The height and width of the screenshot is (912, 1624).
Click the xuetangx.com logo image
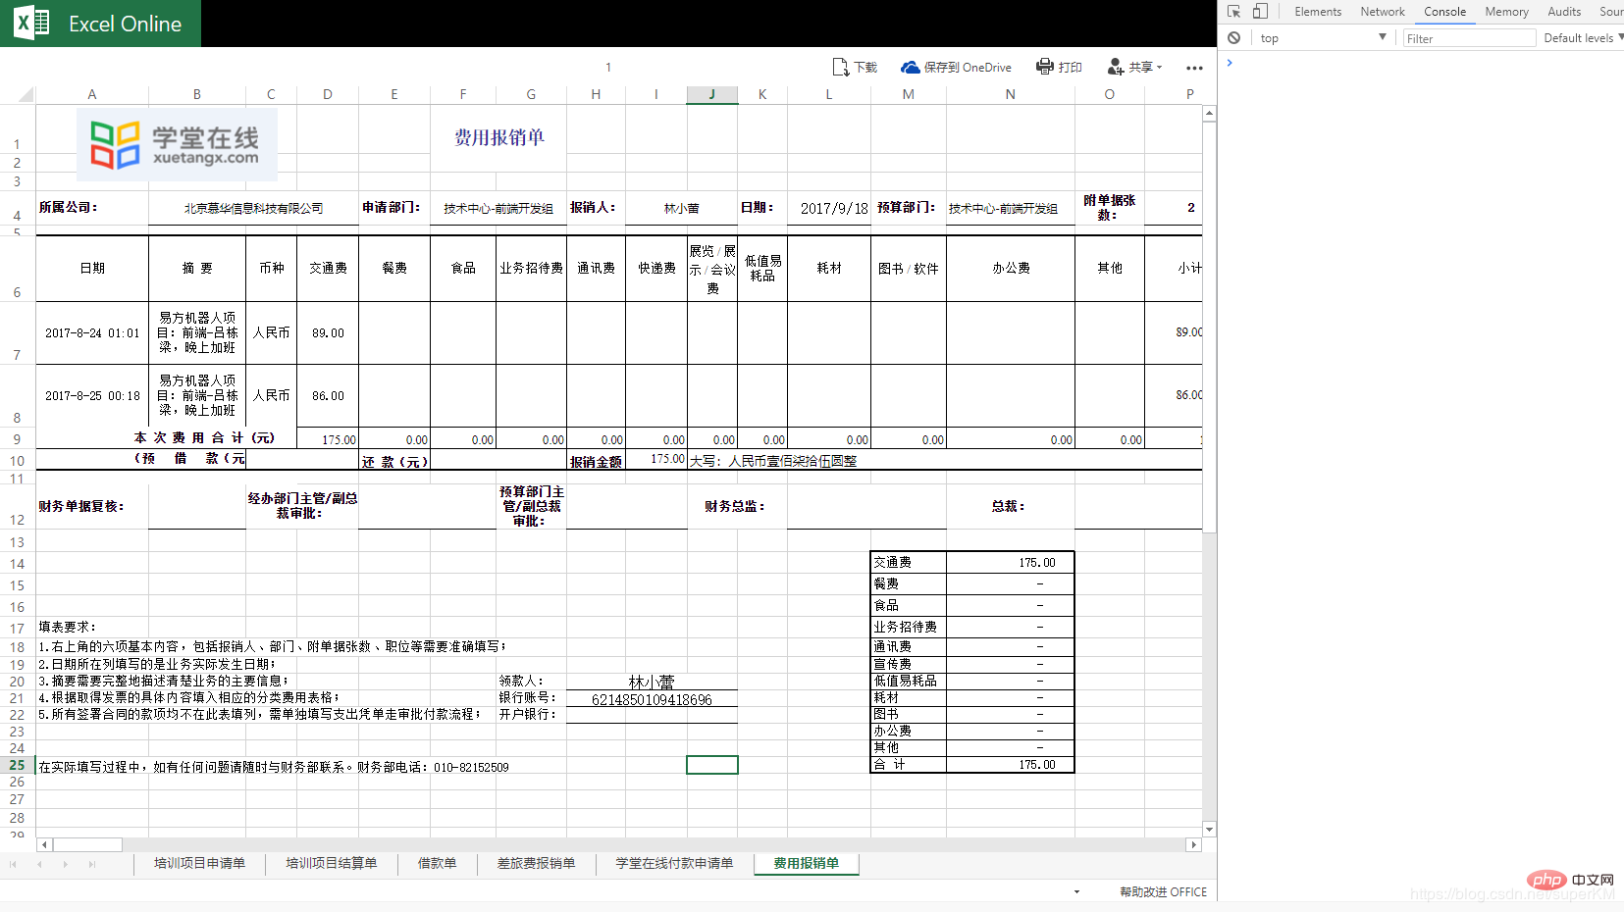click(x=177, y=145)
